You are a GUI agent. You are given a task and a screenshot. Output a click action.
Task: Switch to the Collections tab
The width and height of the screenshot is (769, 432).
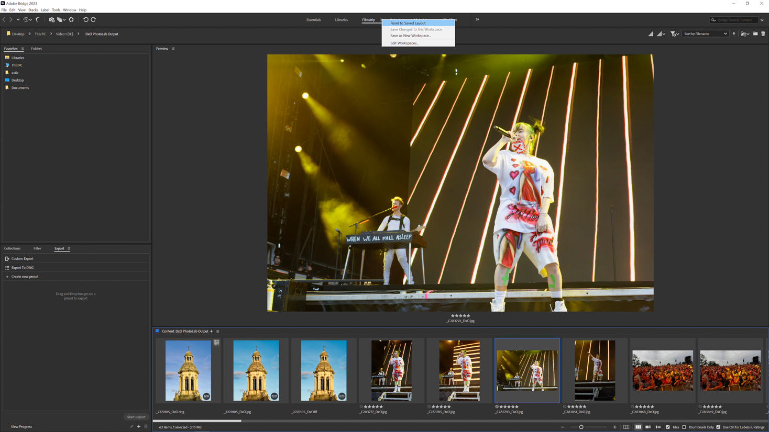pyautogui.click(x=12, y=248)
